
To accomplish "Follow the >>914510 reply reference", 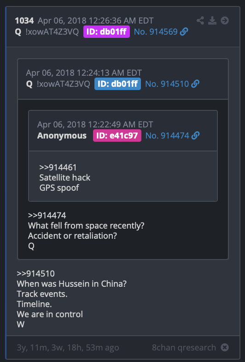I will coord(36,273).
